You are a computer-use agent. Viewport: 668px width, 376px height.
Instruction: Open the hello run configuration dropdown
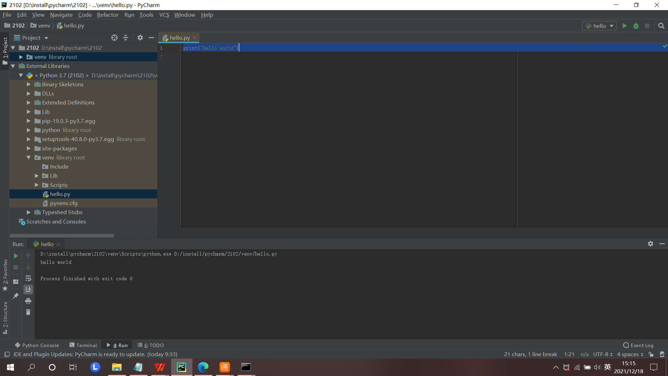[599, 26]
